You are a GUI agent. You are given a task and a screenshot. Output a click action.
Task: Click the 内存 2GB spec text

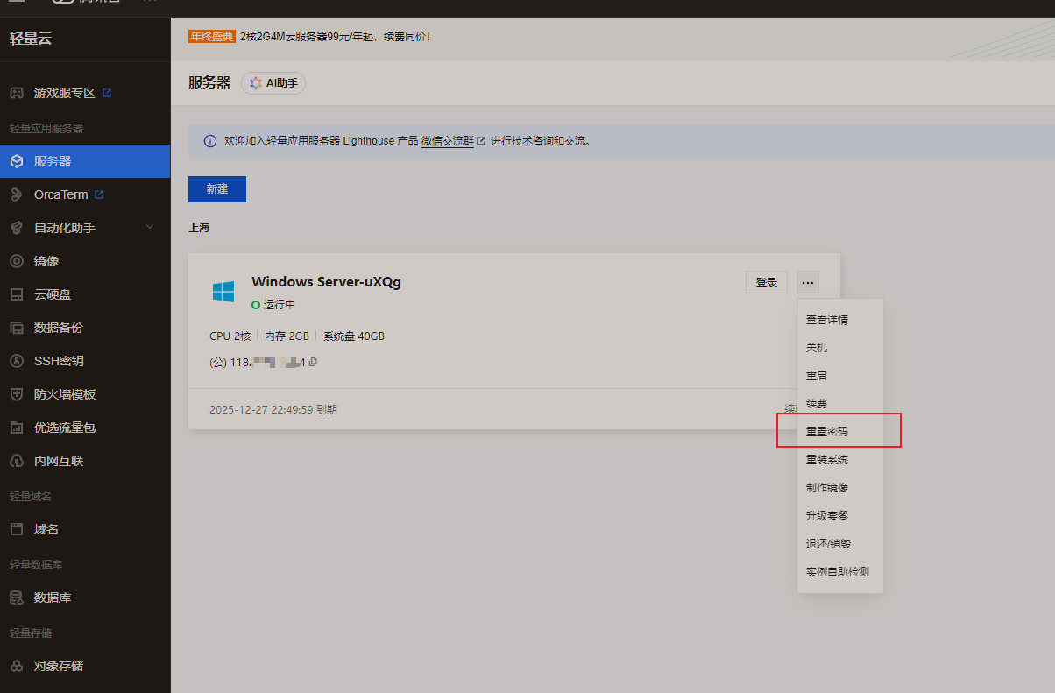287,336
